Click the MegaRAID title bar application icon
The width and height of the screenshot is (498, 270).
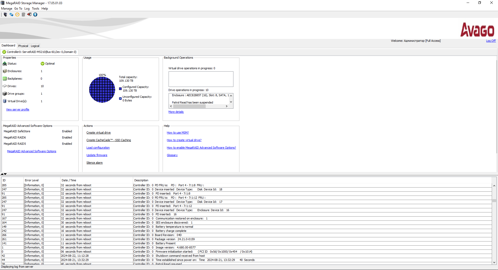coord(3,3)
